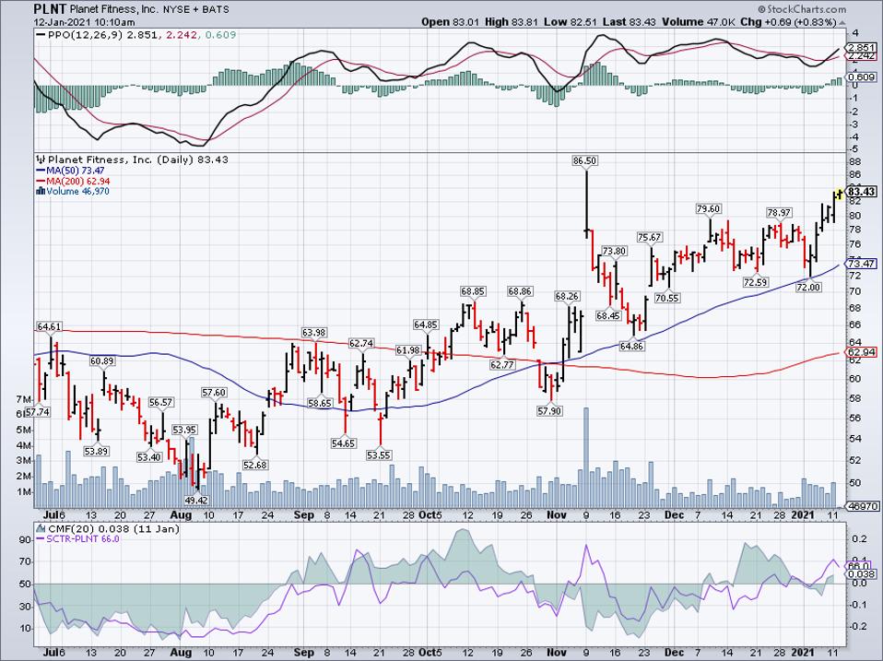Click the CMF(20) 0.038 (11 Jan) label
Screen dimensions: 883x661
113,528
